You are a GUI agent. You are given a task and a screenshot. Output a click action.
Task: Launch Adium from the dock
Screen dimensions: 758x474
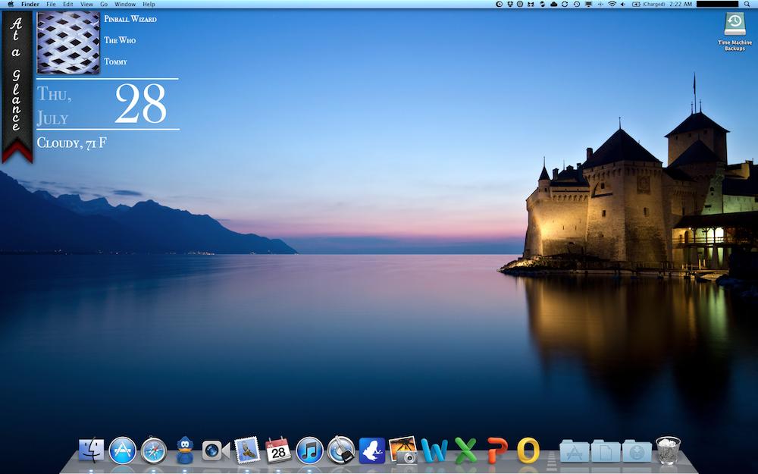[184, 450]
